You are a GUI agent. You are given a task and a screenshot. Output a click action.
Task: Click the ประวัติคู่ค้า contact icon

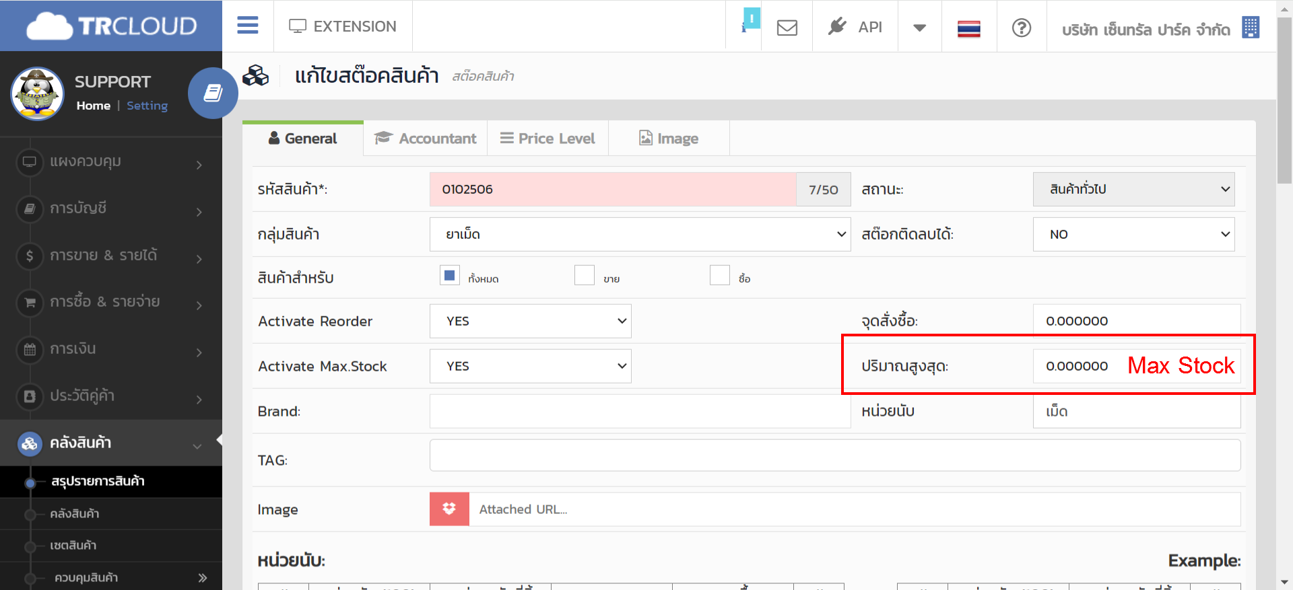coord(30,396)
